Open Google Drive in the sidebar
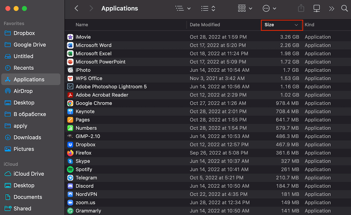The height and width of the screenshot is (215, 351). coord(31,45)
